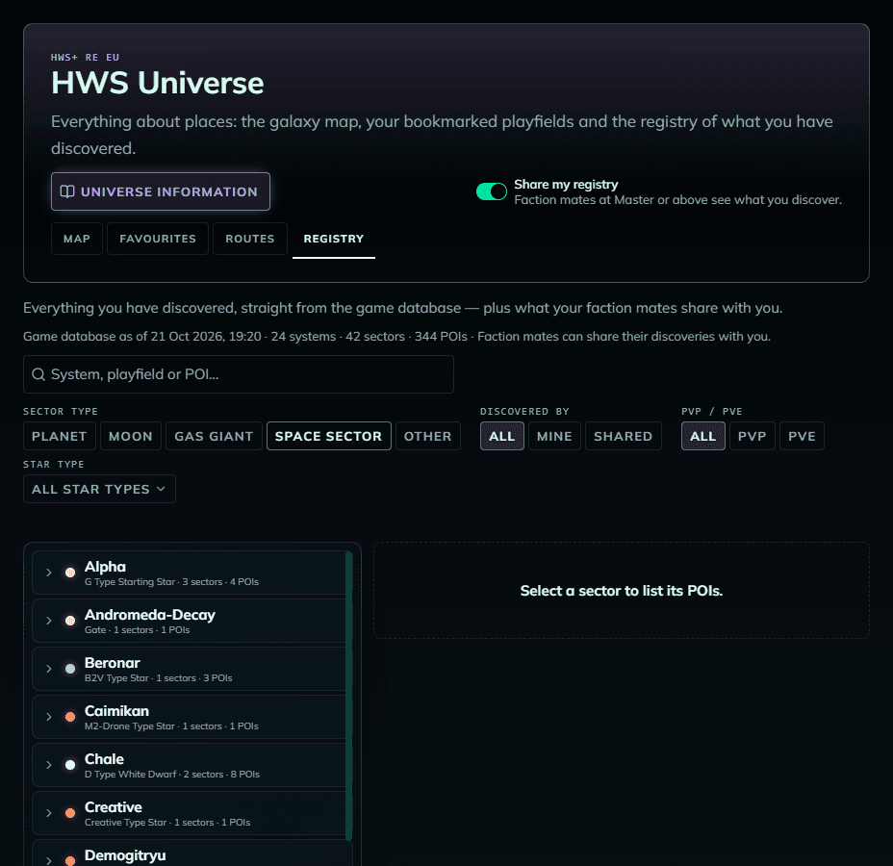
Task: Click the white star icon beside Chale
Action: coord(70,765)
